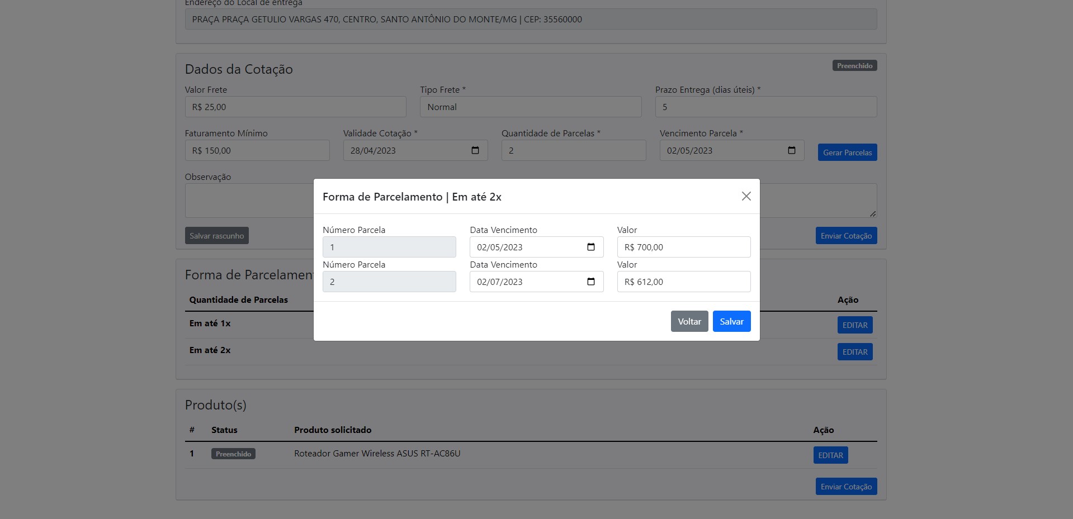Focus Valor field showing R$ 700,00
Viewport: 1073px width, 519px height.
(x=684, y=247)
